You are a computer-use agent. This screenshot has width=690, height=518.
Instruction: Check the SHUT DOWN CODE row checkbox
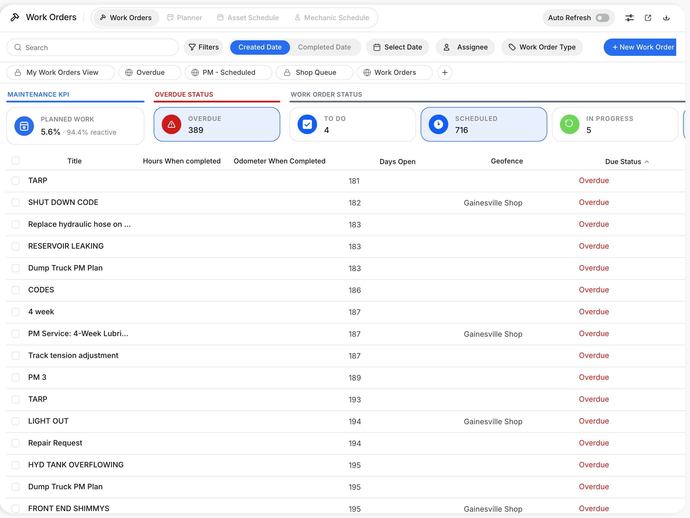(16, 203)
